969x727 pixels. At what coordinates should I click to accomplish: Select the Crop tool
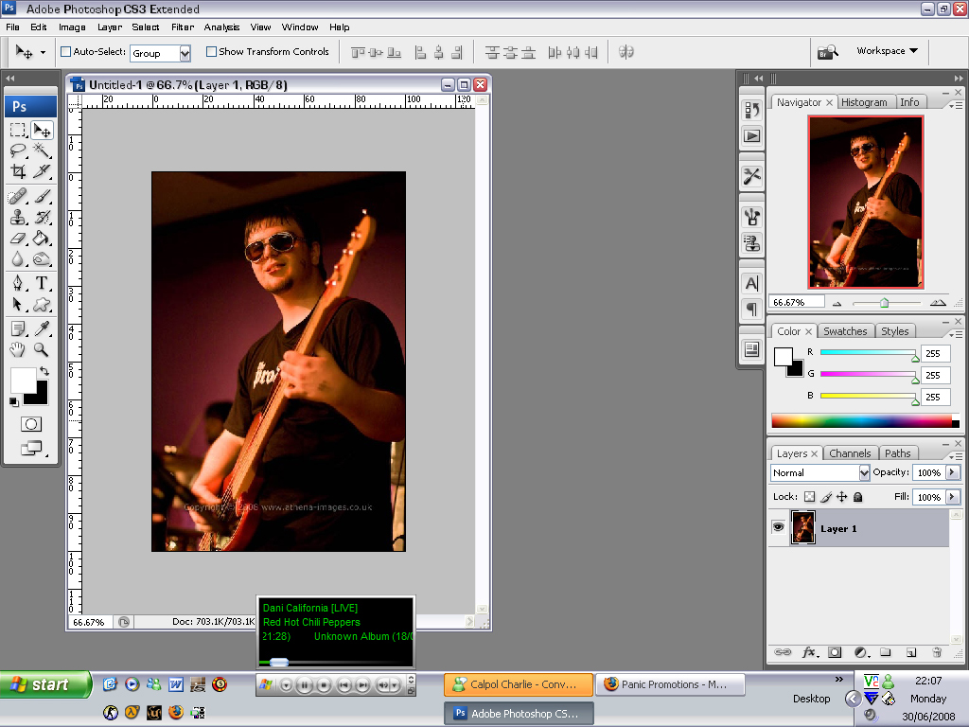[18, 171]
